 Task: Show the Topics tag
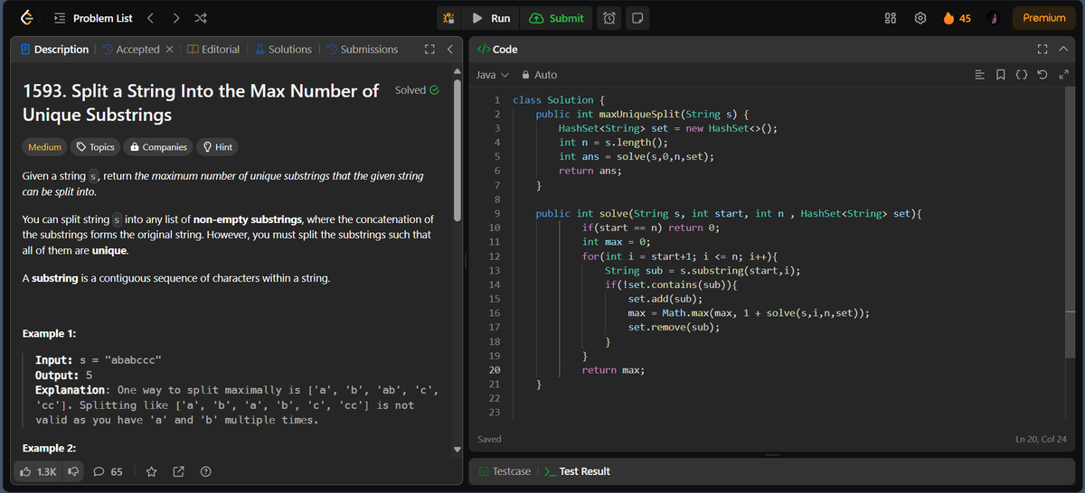(x=95, y=147)
